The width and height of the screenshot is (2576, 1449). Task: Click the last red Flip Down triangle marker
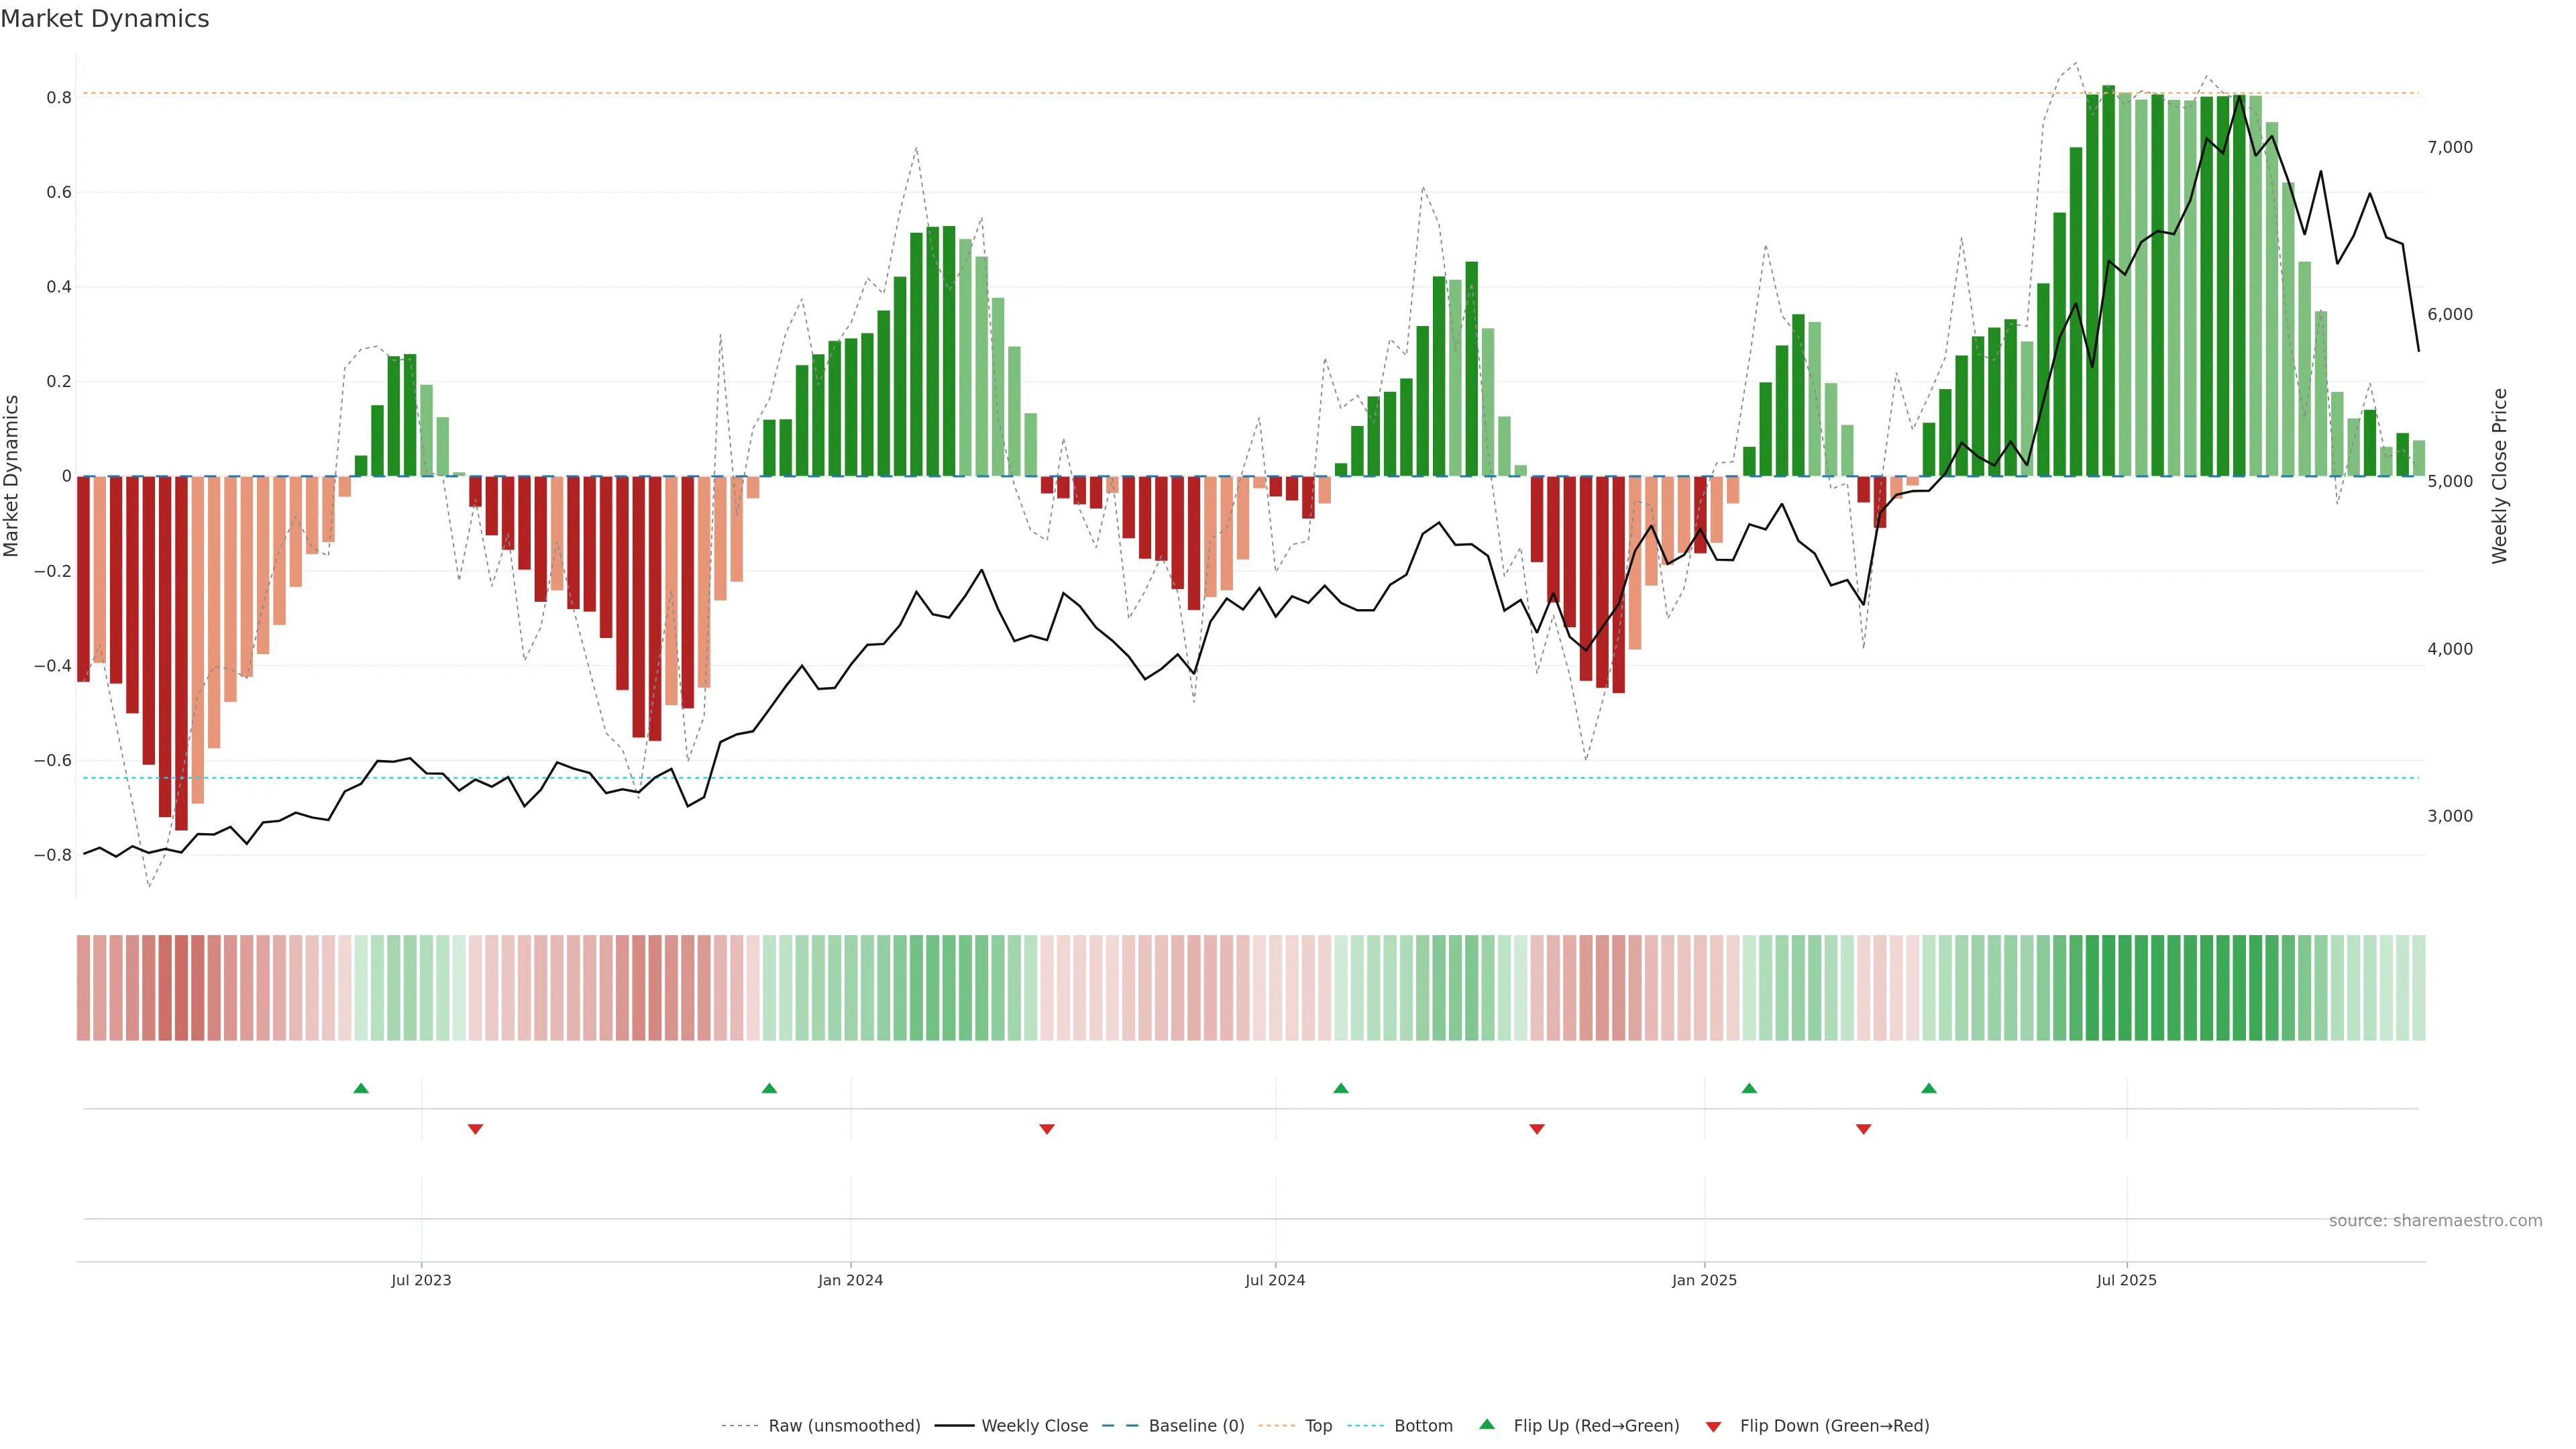(1863, 1129)
